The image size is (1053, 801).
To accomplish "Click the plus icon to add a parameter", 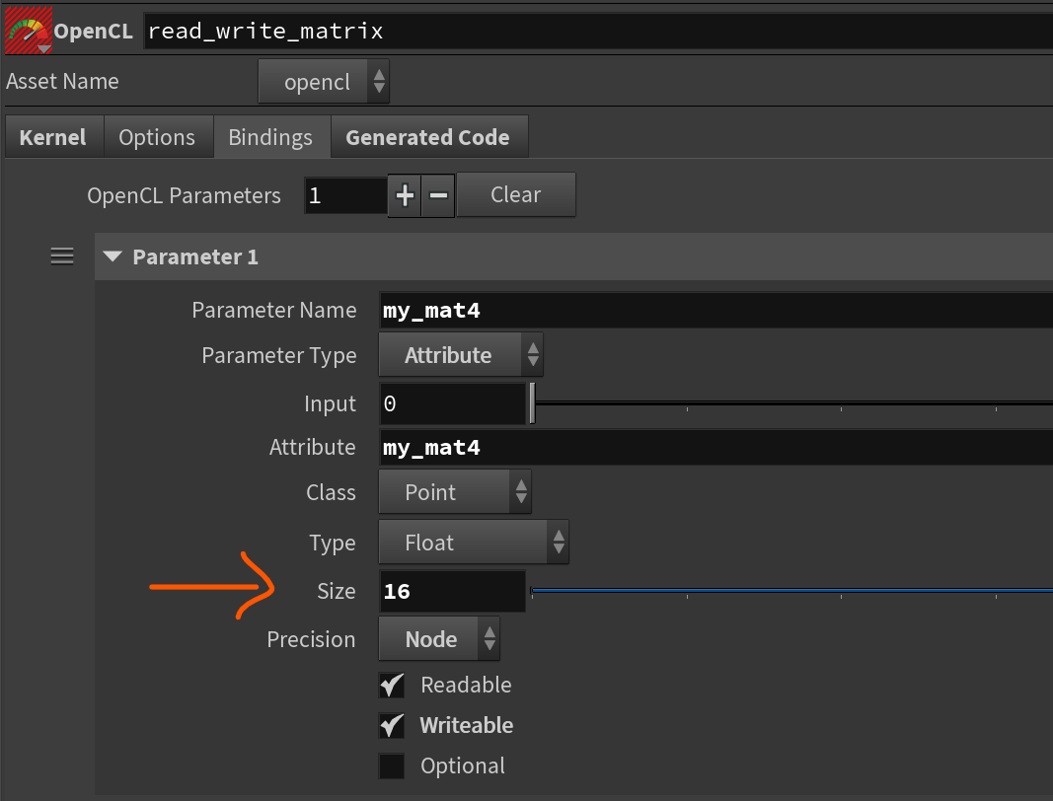I will coord(405,195).
